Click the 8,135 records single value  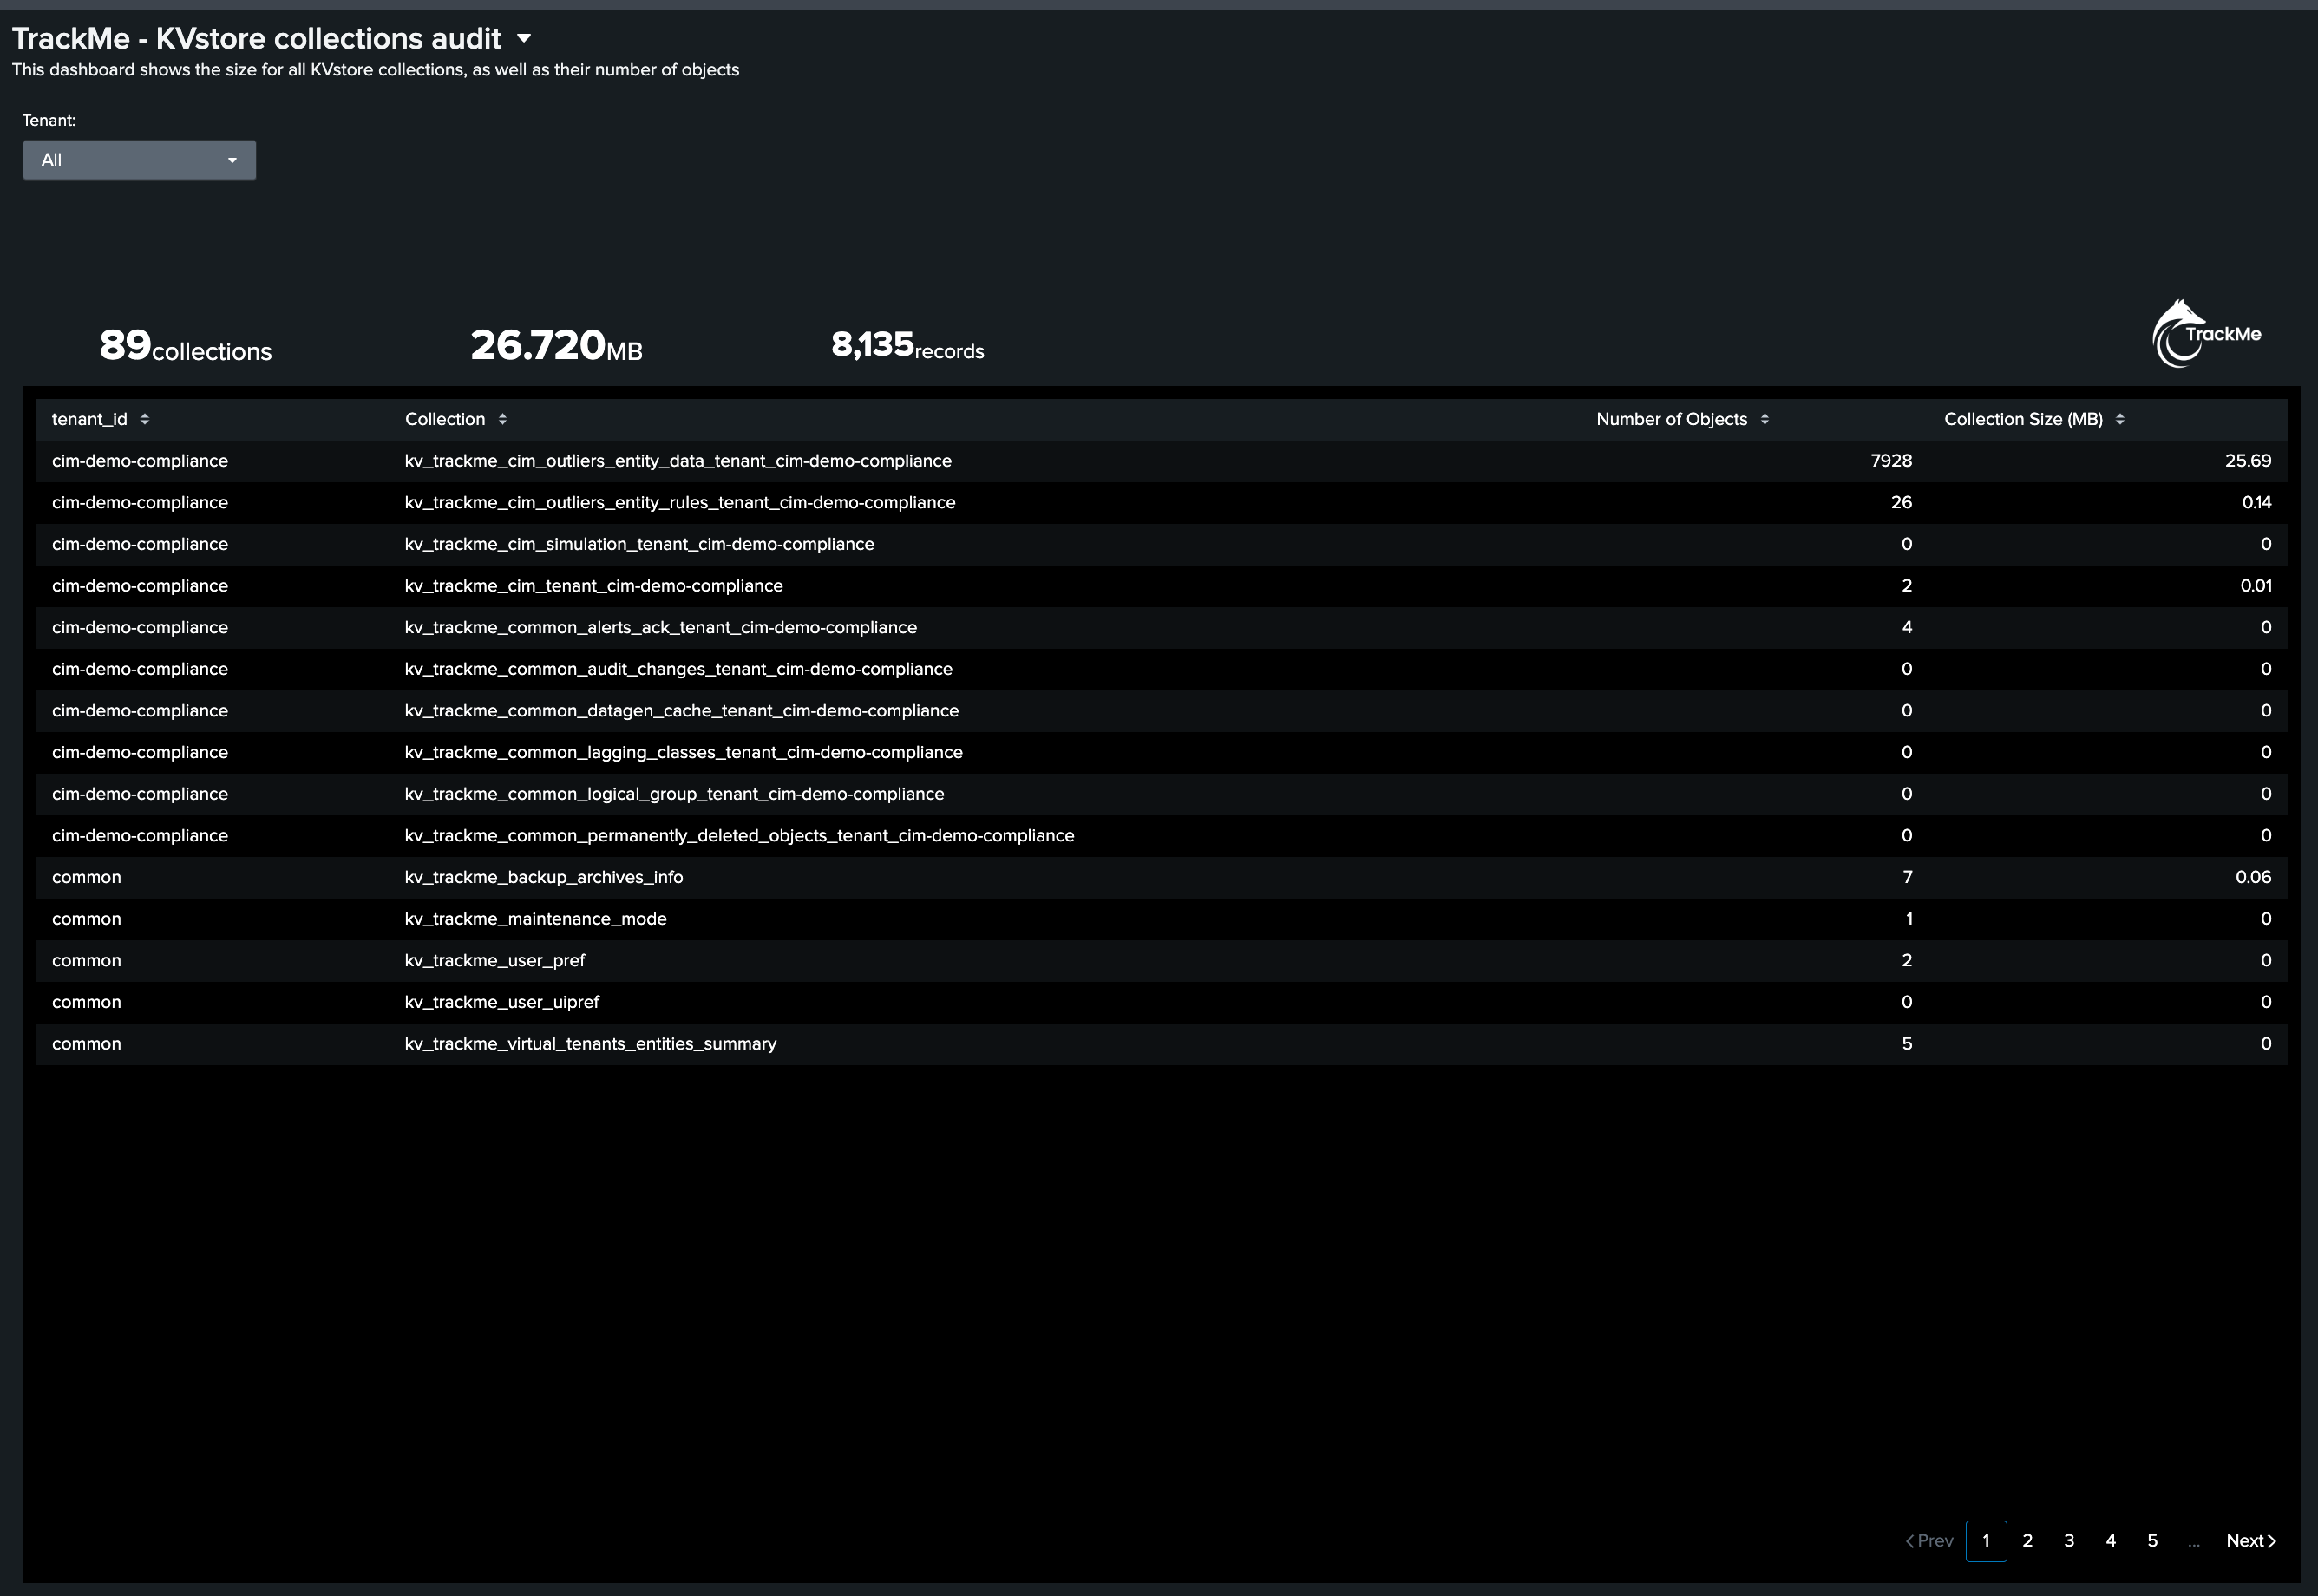pyautogui.click(x=907, y=346)
